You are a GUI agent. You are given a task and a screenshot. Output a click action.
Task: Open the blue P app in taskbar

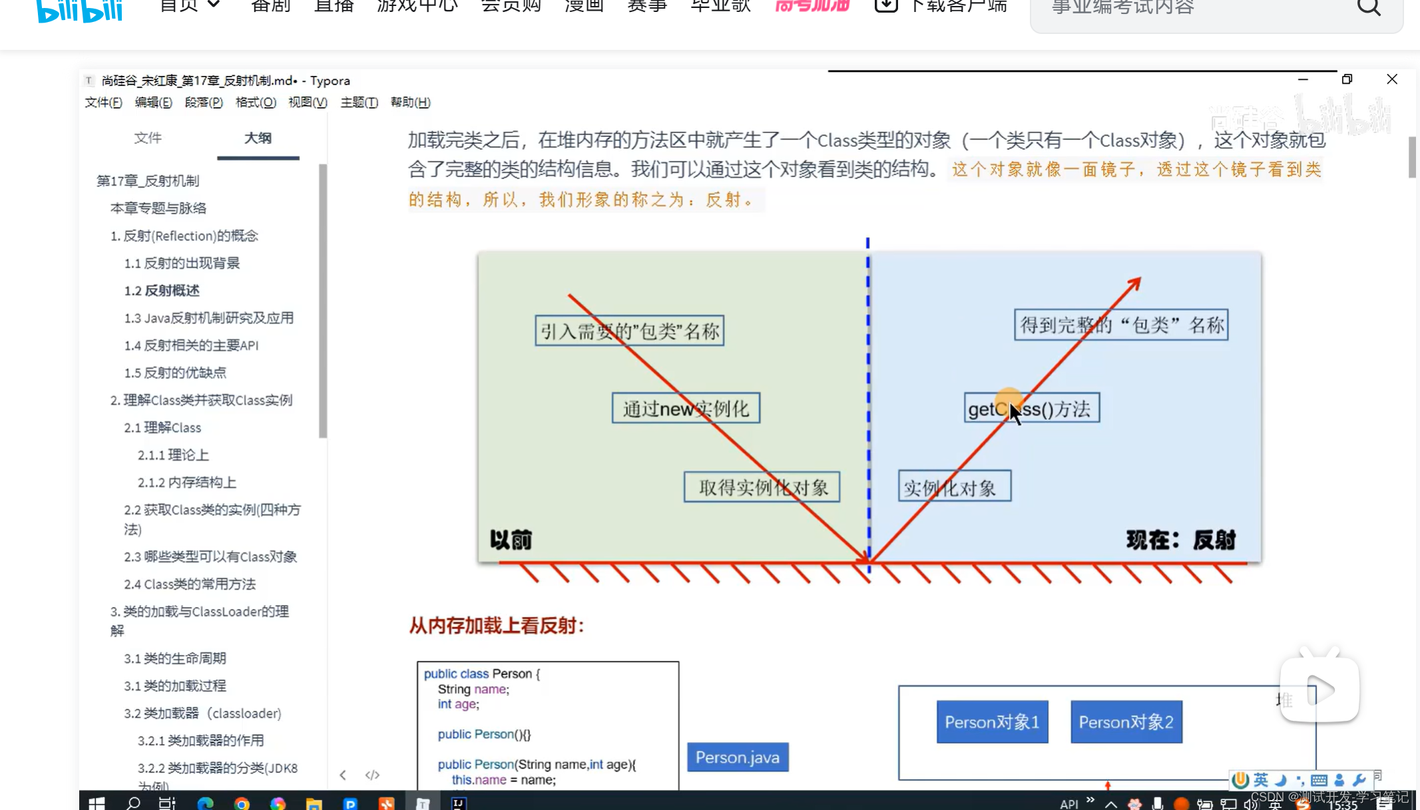pyautogui.click(x=350, y=803)
